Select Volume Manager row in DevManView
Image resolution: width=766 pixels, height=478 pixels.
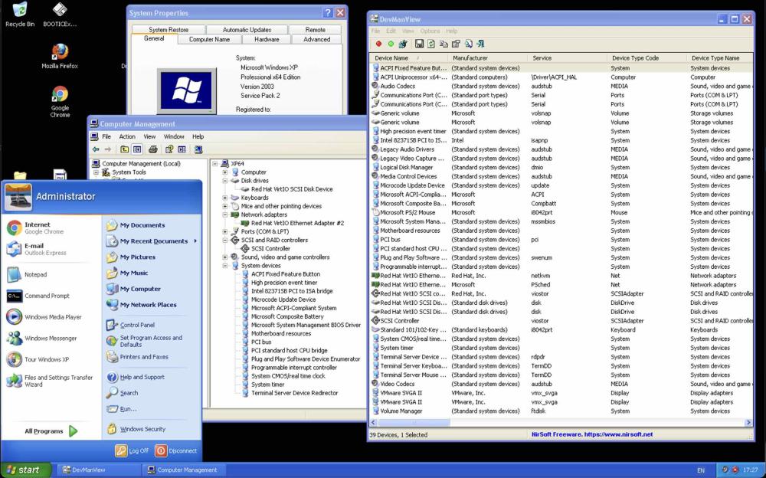click(561, 411)
